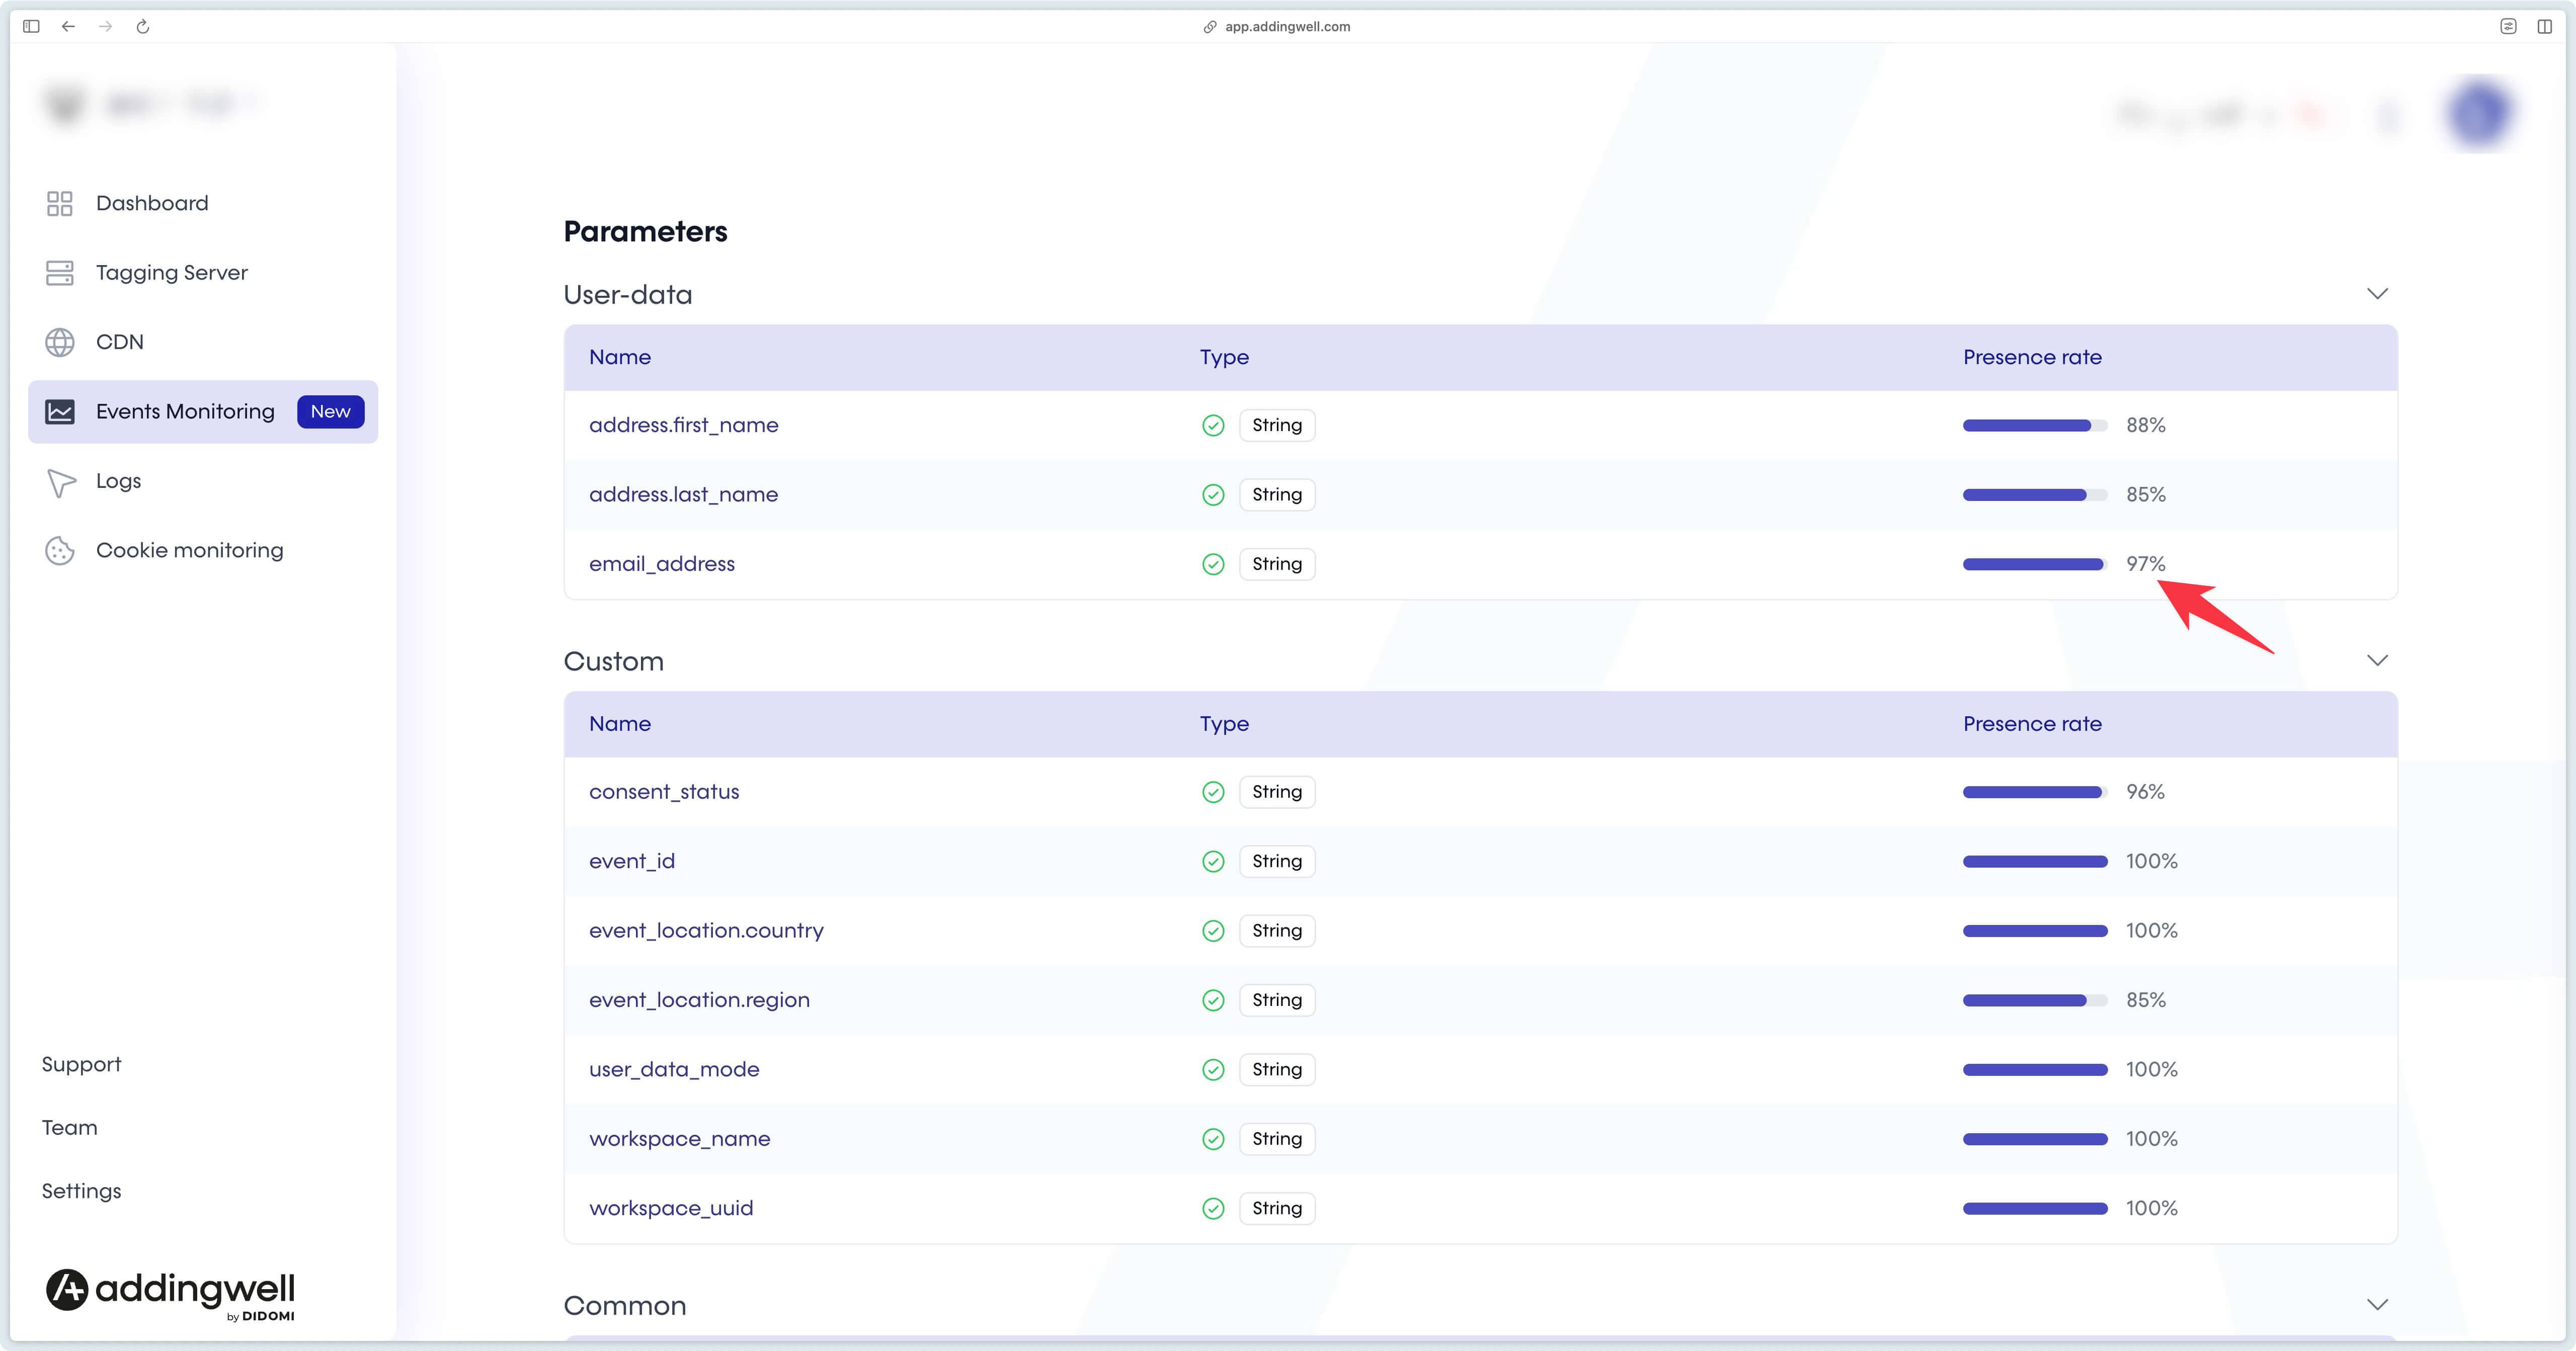Click the address.last_name parameter name
This screenshot has width=2576, height=1351.
coord(684,495)
